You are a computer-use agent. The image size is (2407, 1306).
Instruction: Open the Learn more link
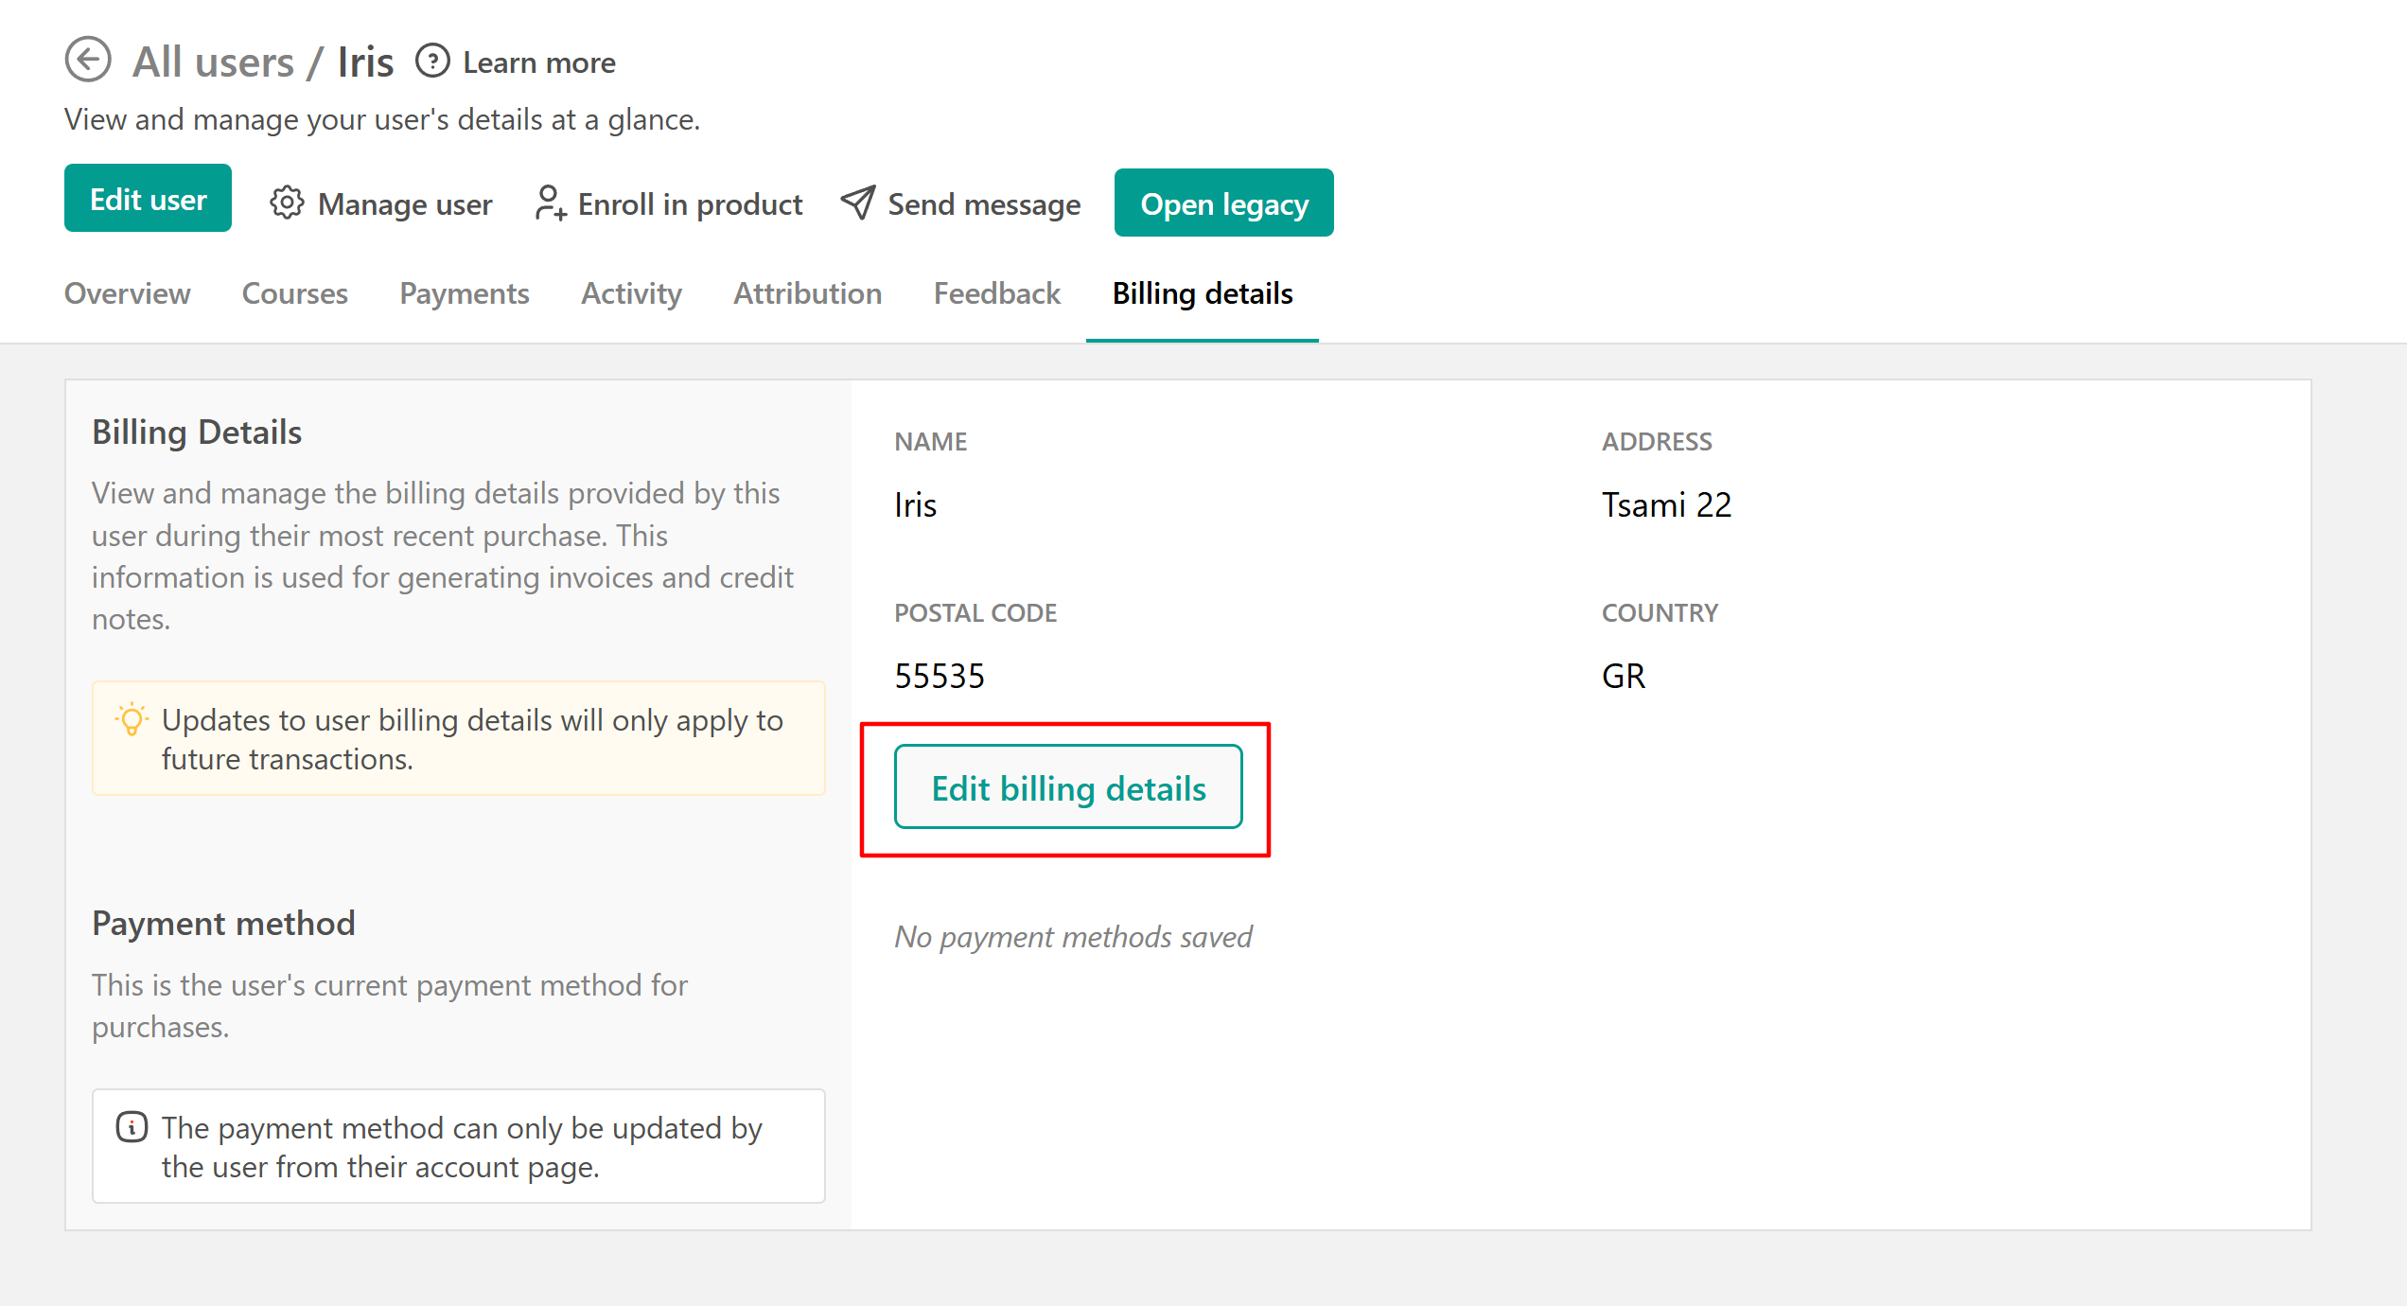click(x=539, y=62)
